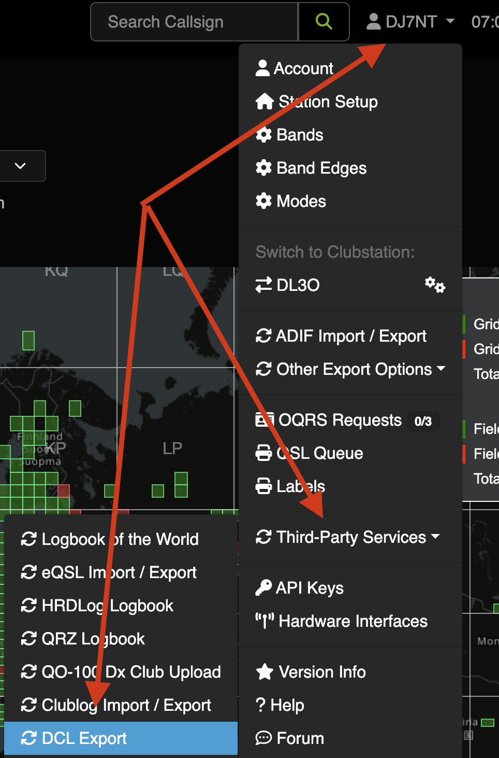Open the DL3O clubstation settings gears
Image resolution: width=499 pixels, height=758 pixels.
click(x=435, y=285)
